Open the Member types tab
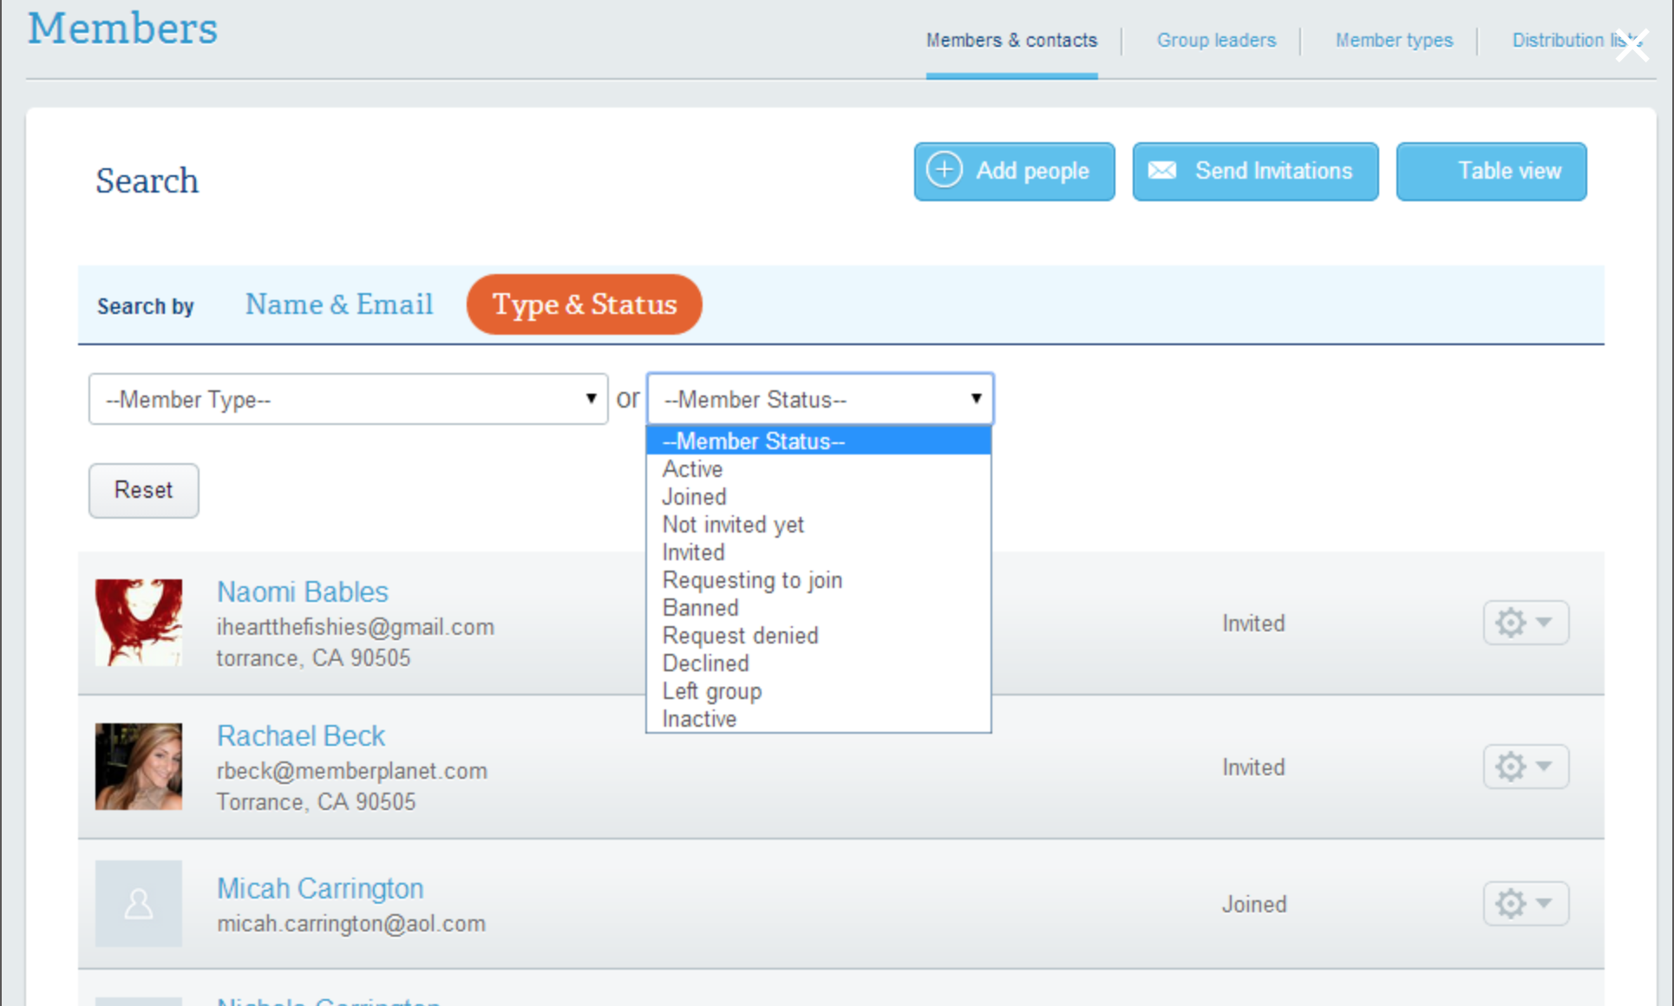 pos(1394,40)
